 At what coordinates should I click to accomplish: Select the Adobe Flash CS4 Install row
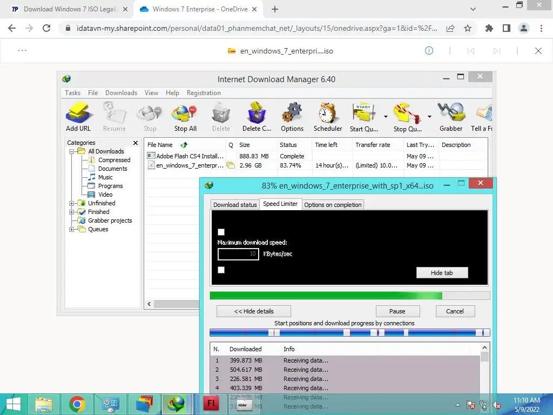click(x=315, y=156)
